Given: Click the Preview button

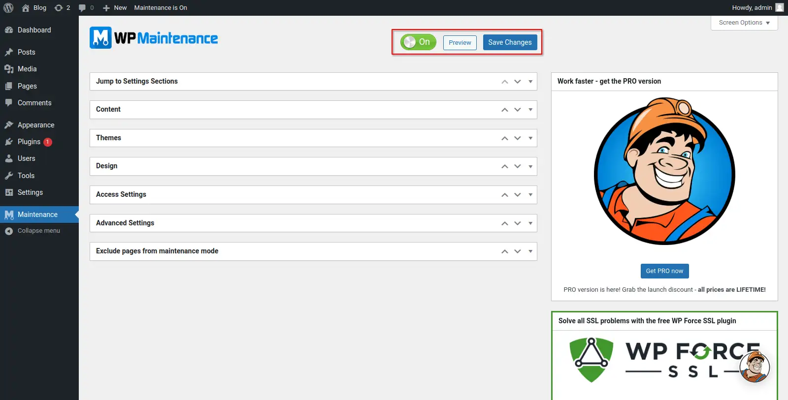Looking at the screenshot, I should coord(460,43).
